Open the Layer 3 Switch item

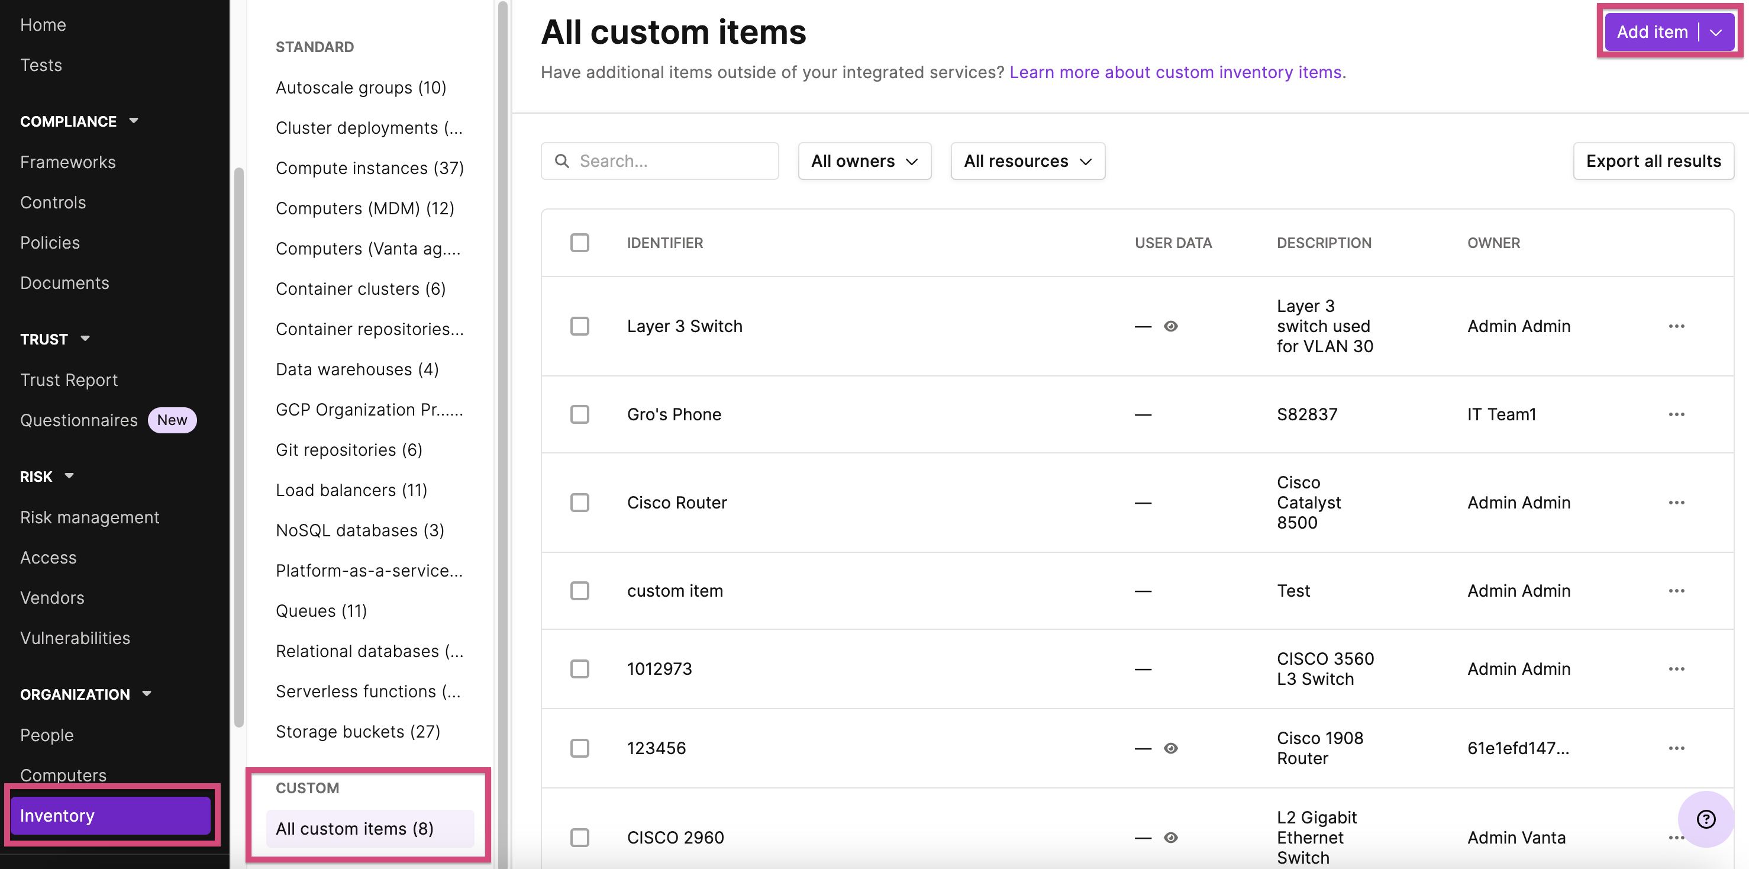point(685,326)
